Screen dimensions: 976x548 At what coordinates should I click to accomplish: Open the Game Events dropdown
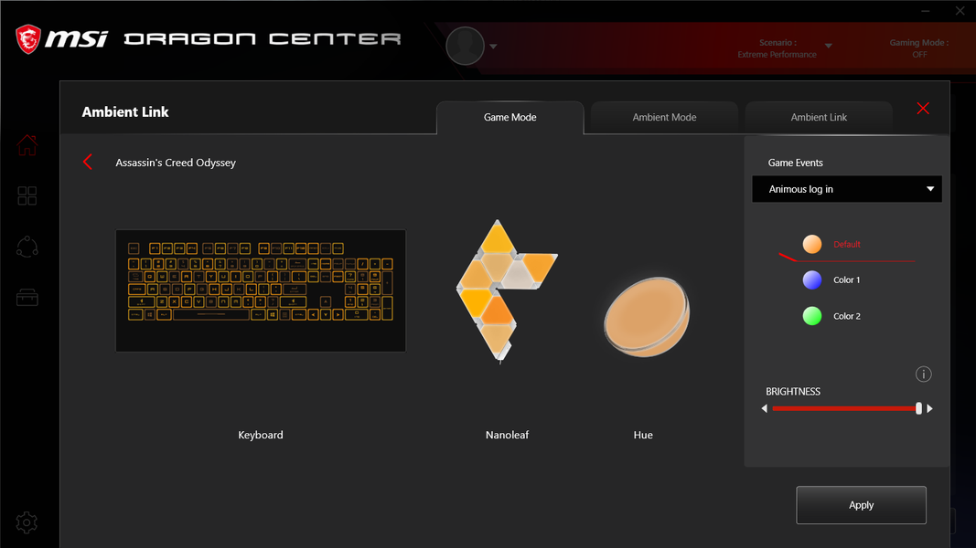pos(846,189)
